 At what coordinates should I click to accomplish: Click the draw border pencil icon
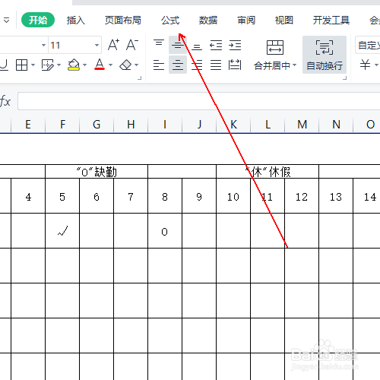48,65
